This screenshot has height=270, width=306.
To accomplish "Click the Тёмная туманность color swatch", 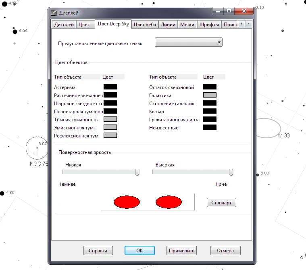I will pos(110,119).
